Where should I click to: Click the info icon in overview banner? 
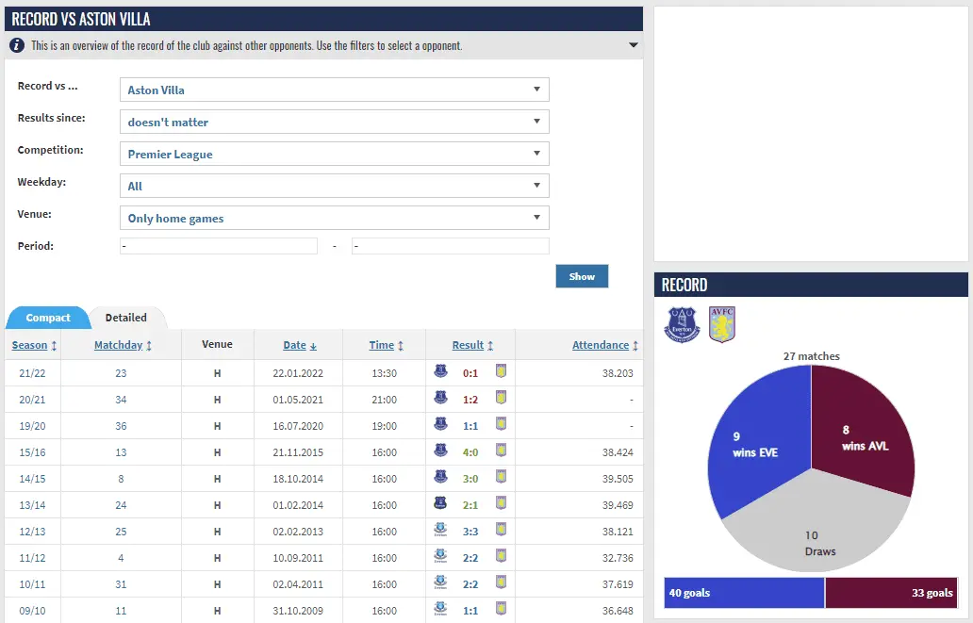(x=17, y=45)
